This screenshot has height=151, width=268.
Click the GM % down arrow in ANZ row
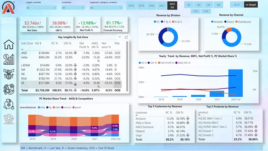point(75,53)
